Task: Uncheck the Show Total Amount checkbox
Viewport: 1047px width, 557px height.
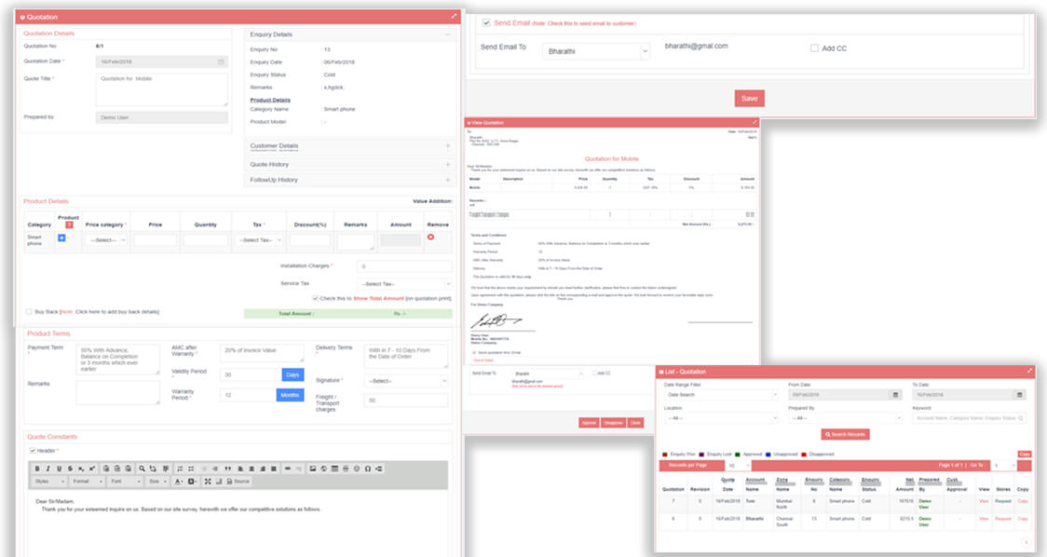Action: click(316, 298)
